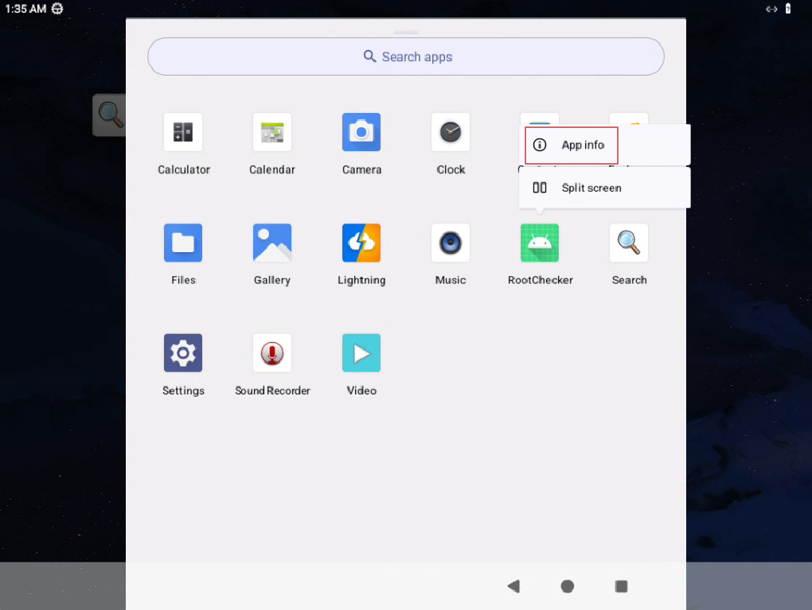Launch the Calendar app

272,133
